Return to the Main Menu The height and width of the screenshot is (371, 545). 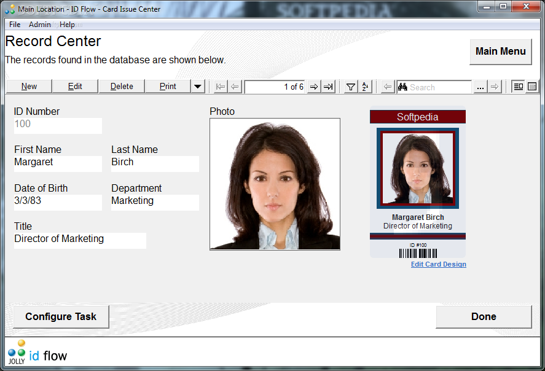(x=501, y=52)
